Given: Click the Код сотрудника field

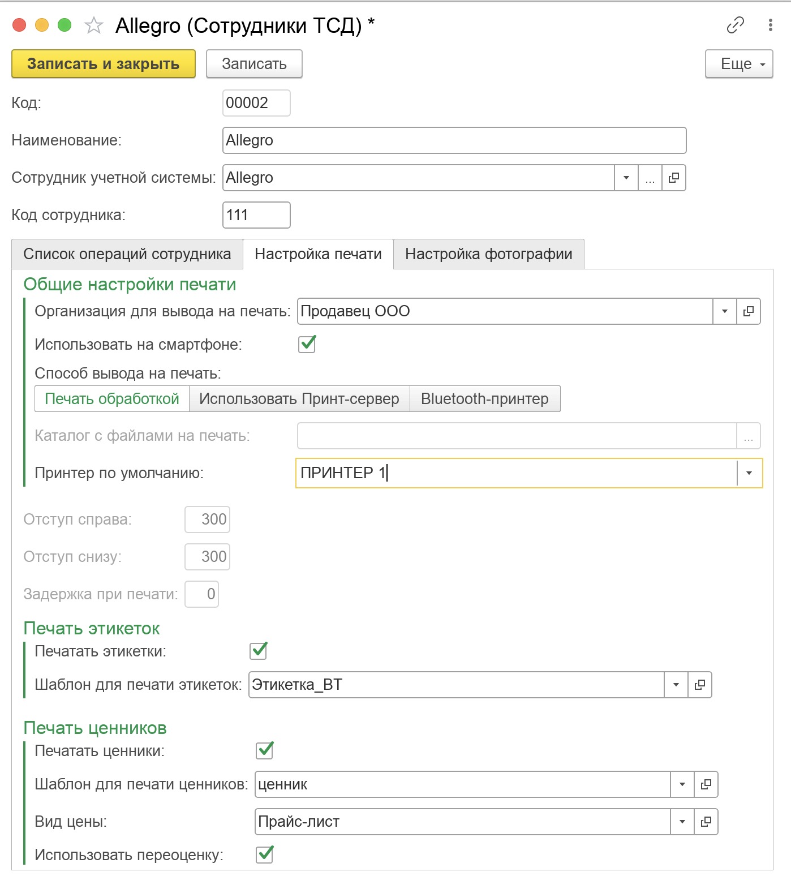Looking at the screenshot, I should click(256, 215).
